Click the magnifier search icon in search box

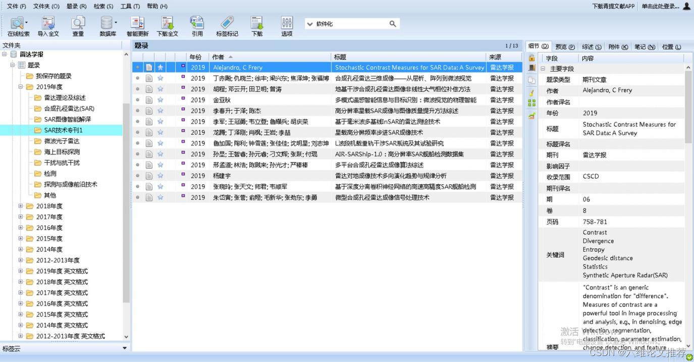393,24
